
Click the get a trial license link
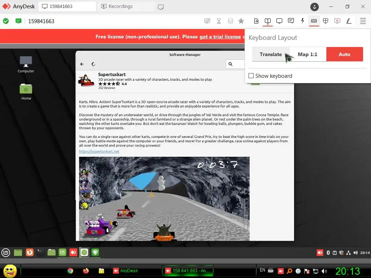point(220,37)
